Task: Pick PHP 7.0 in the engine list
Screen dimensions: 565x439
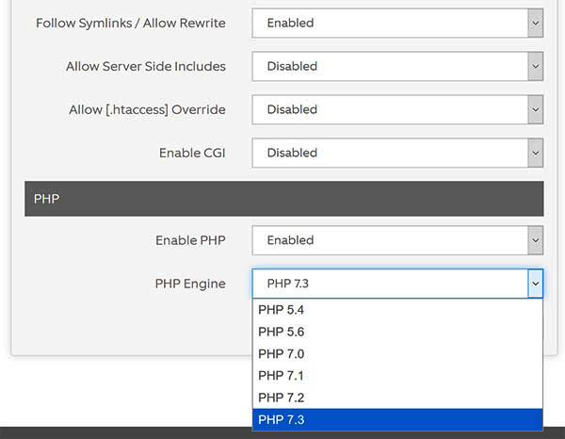Action: click(397, 354)
